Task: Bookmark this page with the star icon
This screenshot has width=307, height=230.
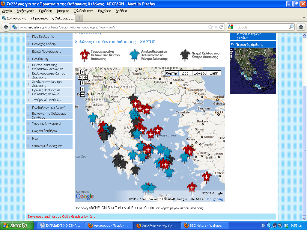Action: [x=210, y=27]
